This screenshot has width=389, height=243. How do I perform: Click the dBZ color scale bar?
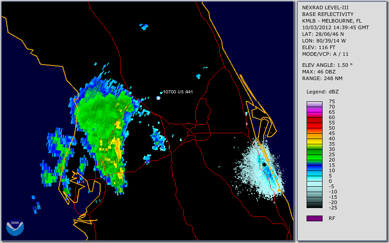click(x=315, y=155)
